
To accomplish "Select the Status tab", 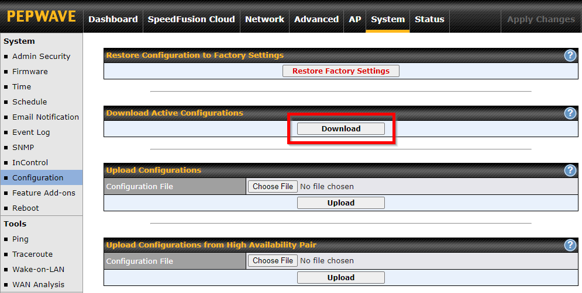I will click(429, 19).
